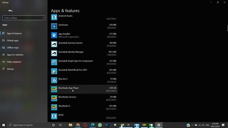Image resolution: width=228 pixels, height=128 pixels.
Task: Open the Windows Start menu
Action: coord(4,125)
